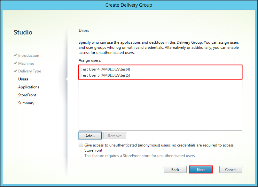Screen dimensions: 258x187
Task: Cancel the Delivery Group wizard
Action: pos(231,169)
